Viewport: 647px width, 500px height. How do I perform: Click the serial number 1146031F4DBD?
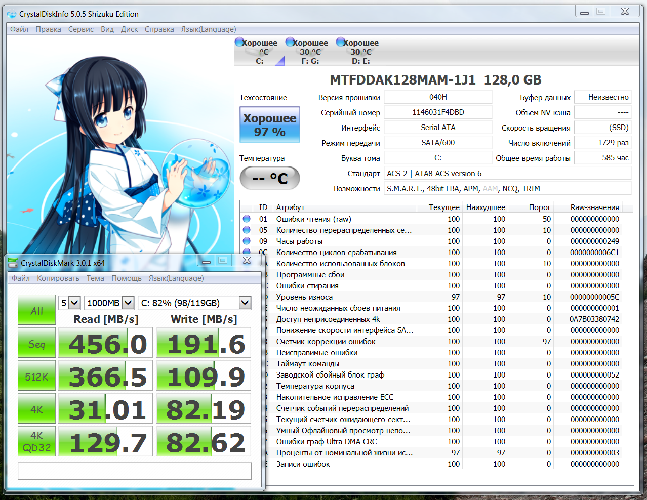[438, 112]
